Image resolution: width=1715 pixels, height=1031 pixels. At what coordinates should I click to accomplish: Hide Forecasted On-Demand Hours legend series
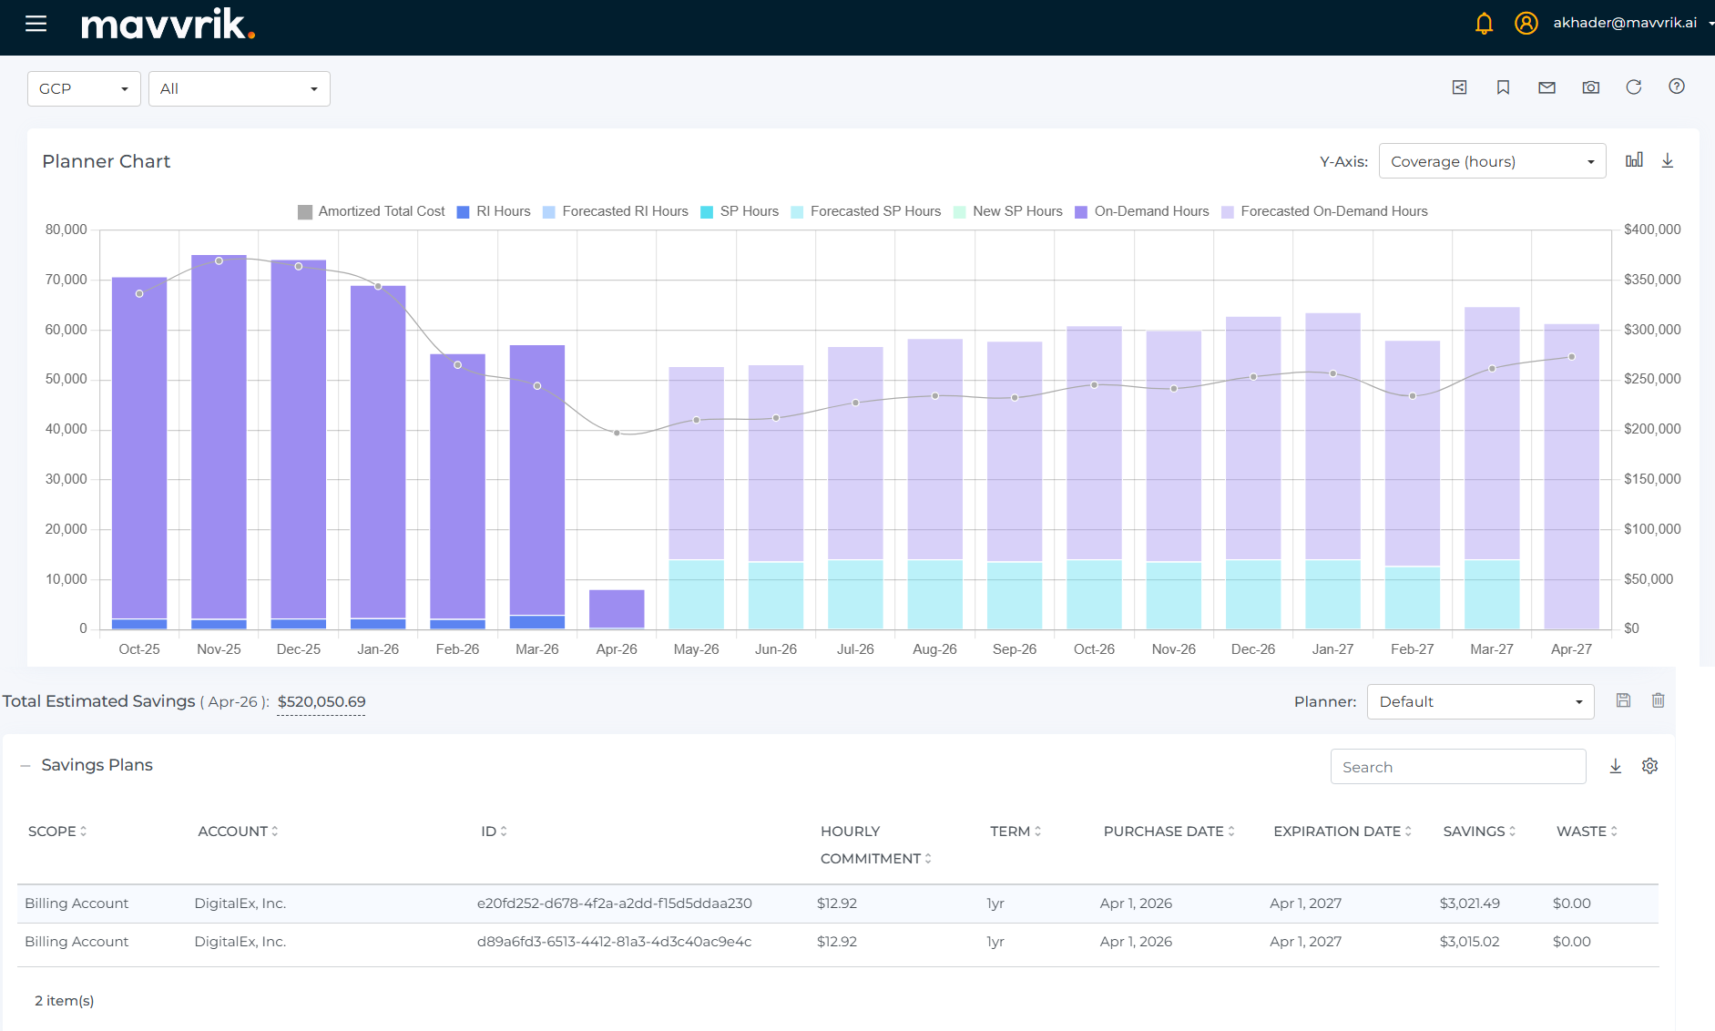pos(1324,211)
